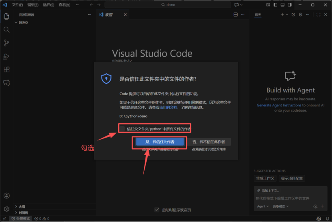Click the demo command center search box

[168, 5]
